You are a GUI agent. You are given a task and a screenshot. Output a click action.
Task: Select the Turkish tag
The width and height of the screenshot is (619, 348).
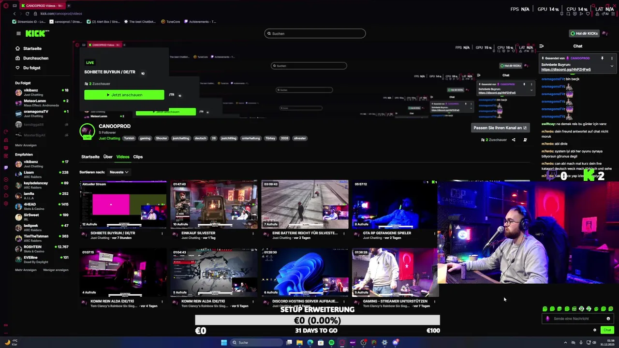(x=129, y=138)
